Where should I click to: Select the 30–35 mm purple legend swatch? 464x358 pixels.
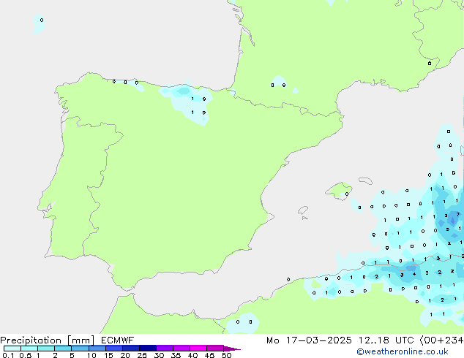point(165,349)
